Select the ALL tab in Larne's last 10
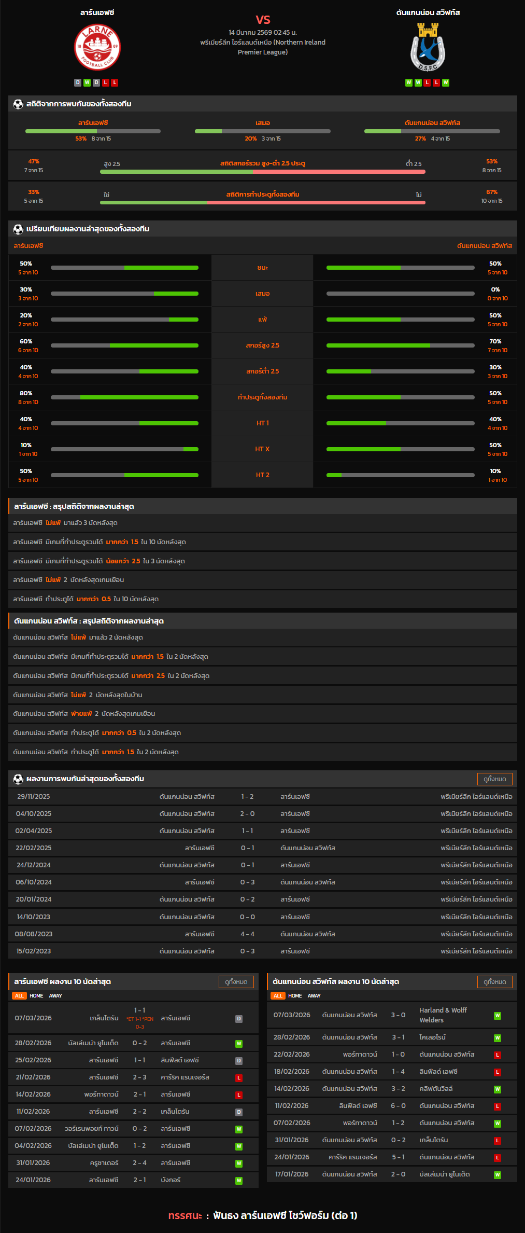Viewport: 525px width, 1233px height. point(19,996)
